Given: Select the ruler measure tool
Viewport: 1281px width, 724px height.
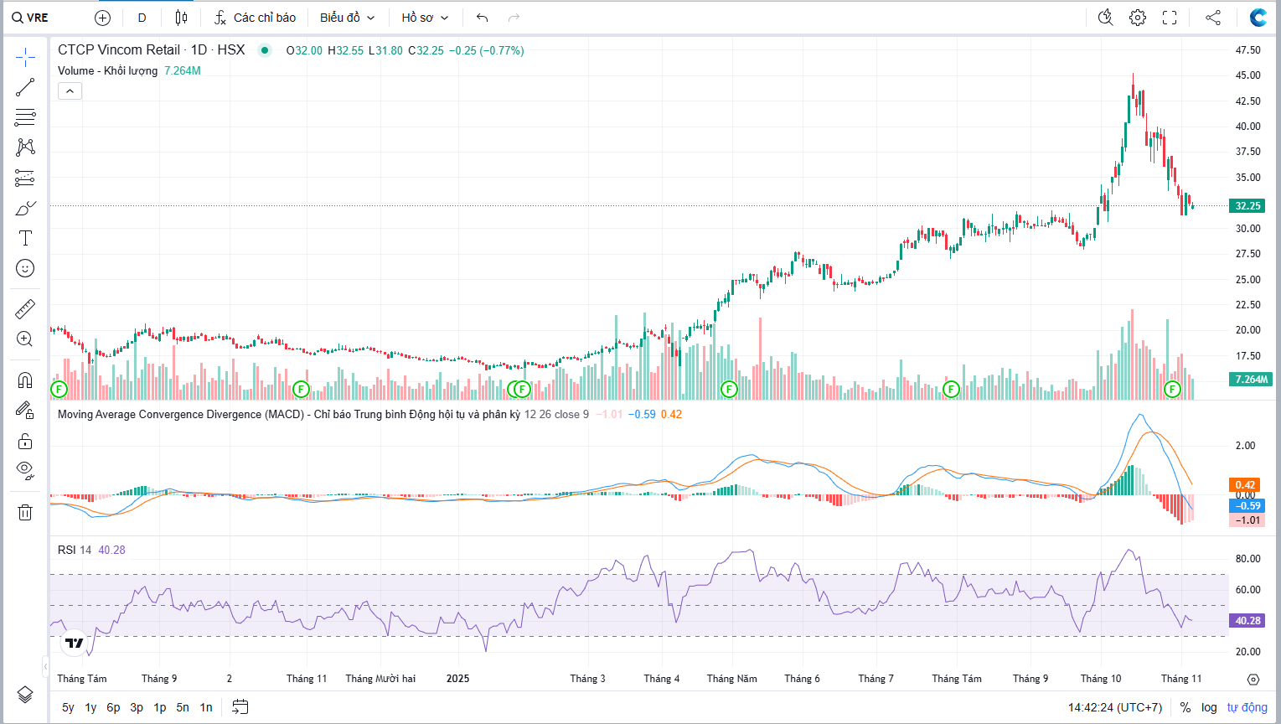Looking at the screenshot, I should pos(25,309).
